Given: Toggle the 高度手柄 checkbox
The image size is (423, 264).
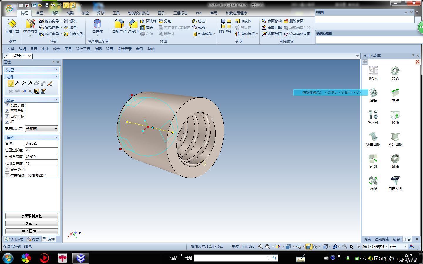Looking at the screenshot, I should point(7,116).
